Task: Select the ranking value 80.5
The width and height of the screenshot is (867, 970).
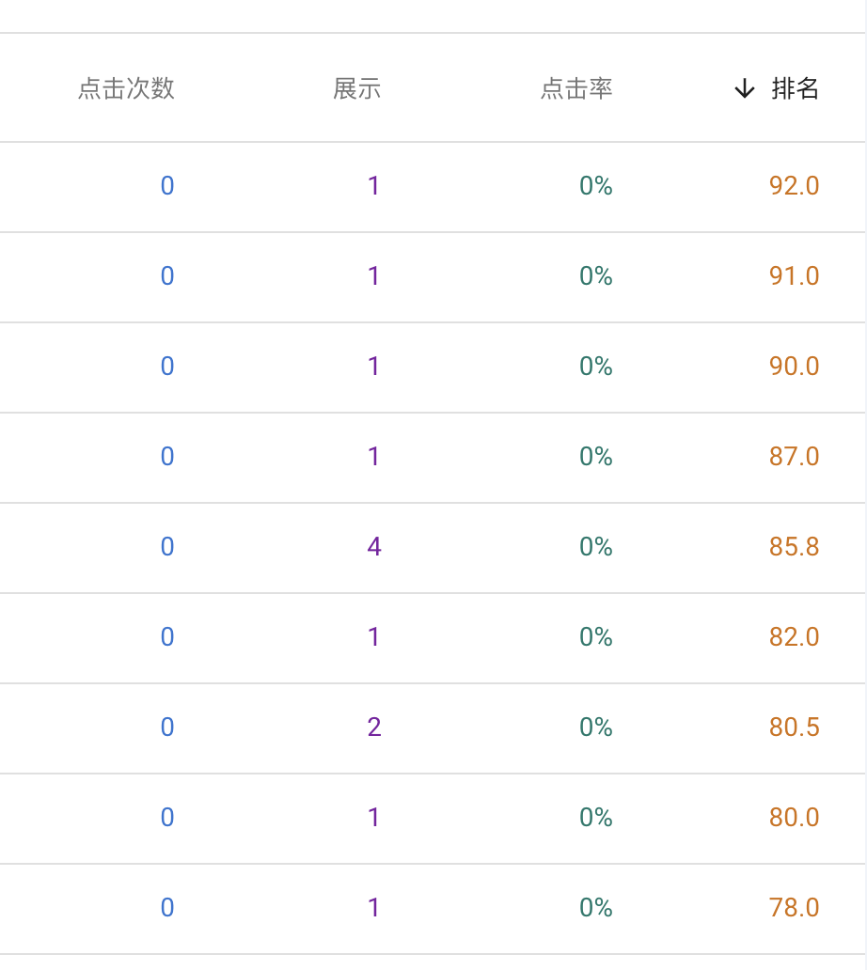Action: (x=794, y=727)
